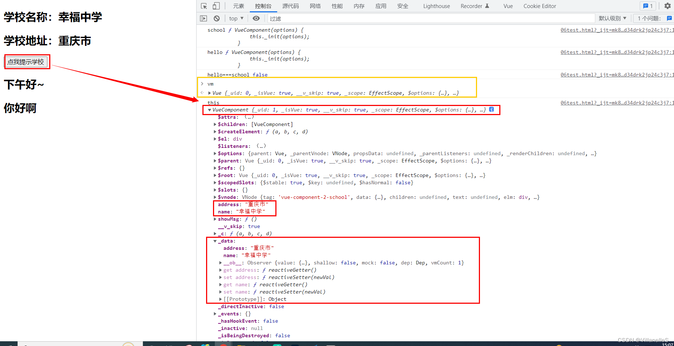This screenshot has height=346, width=674.
Task: Click the 1 个问题 issues label
Action: [x=649, y=18]
